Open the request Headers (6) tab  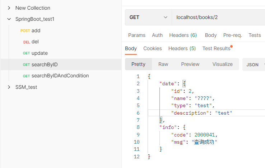pyautogui.click(x=183, y=35)
